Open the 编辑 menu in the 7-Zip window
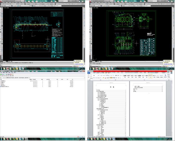This screenshot has width=175, height=141. pos(4,72)
